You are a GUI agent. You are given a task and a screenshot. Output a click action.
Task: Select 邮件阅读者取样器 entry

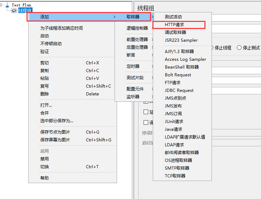[x=182, y=153]
